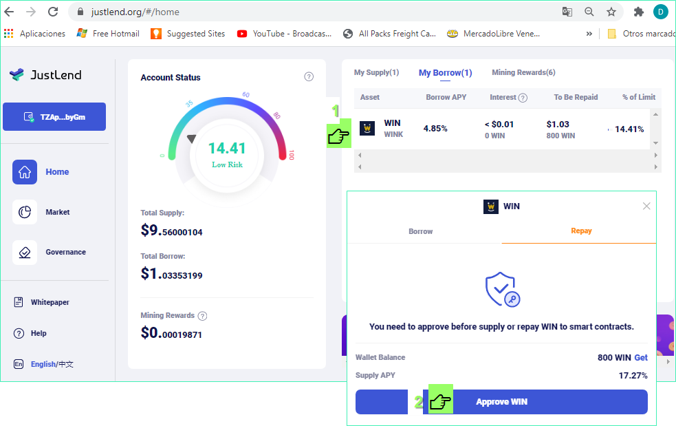The image size is (676, 426).
Task: Open YouTube Broadcast bookmark
Action: (284, 34)
